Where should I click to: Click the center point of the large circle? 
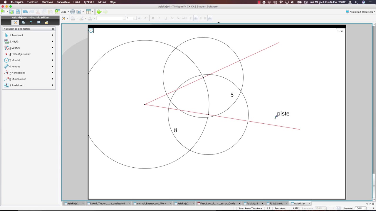coord(145,104)
